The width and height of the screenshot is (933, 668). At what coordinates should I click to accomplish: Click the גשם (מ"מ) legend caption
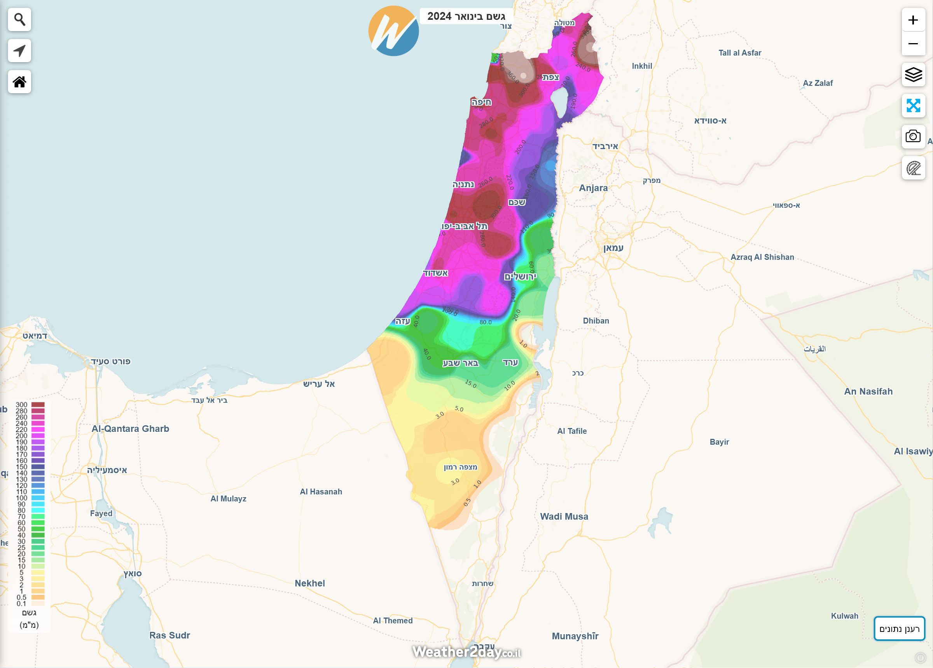tap(29, 619)
